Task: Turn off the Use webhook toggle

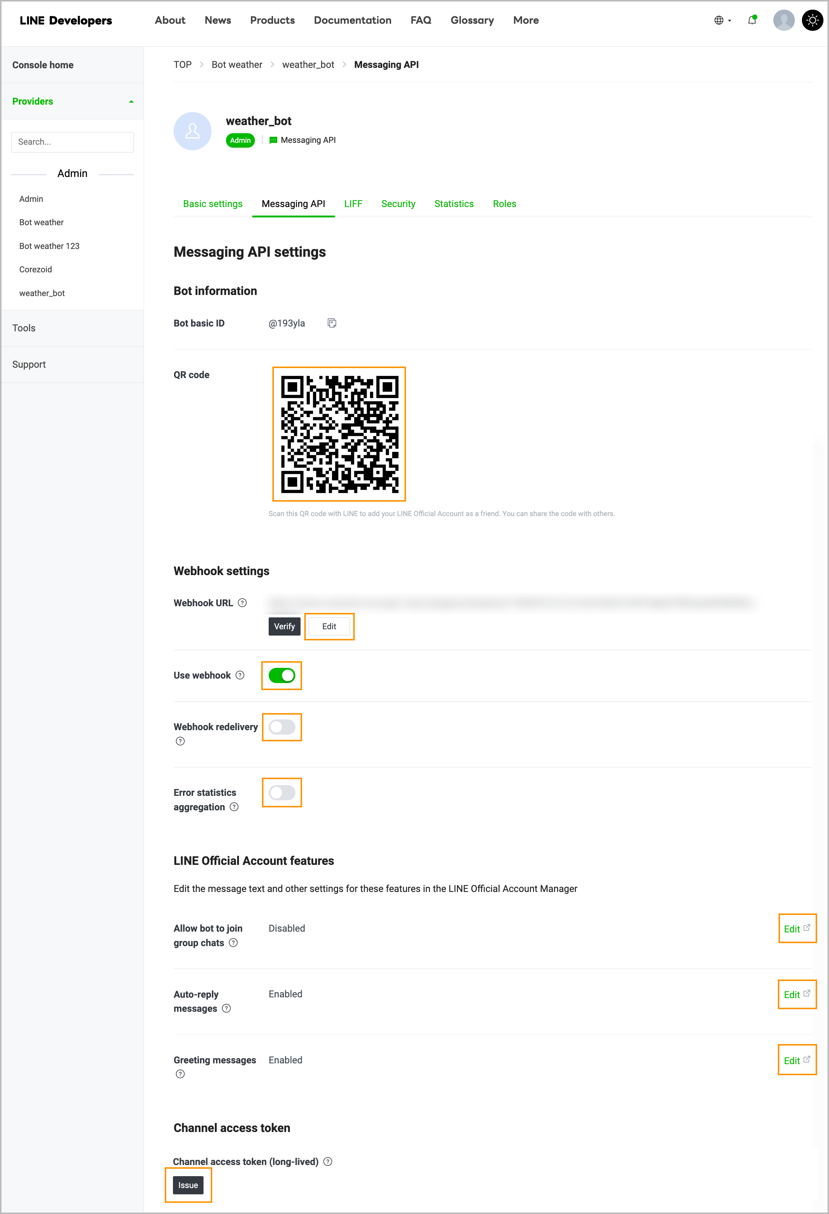Action: tap(282, 675)
